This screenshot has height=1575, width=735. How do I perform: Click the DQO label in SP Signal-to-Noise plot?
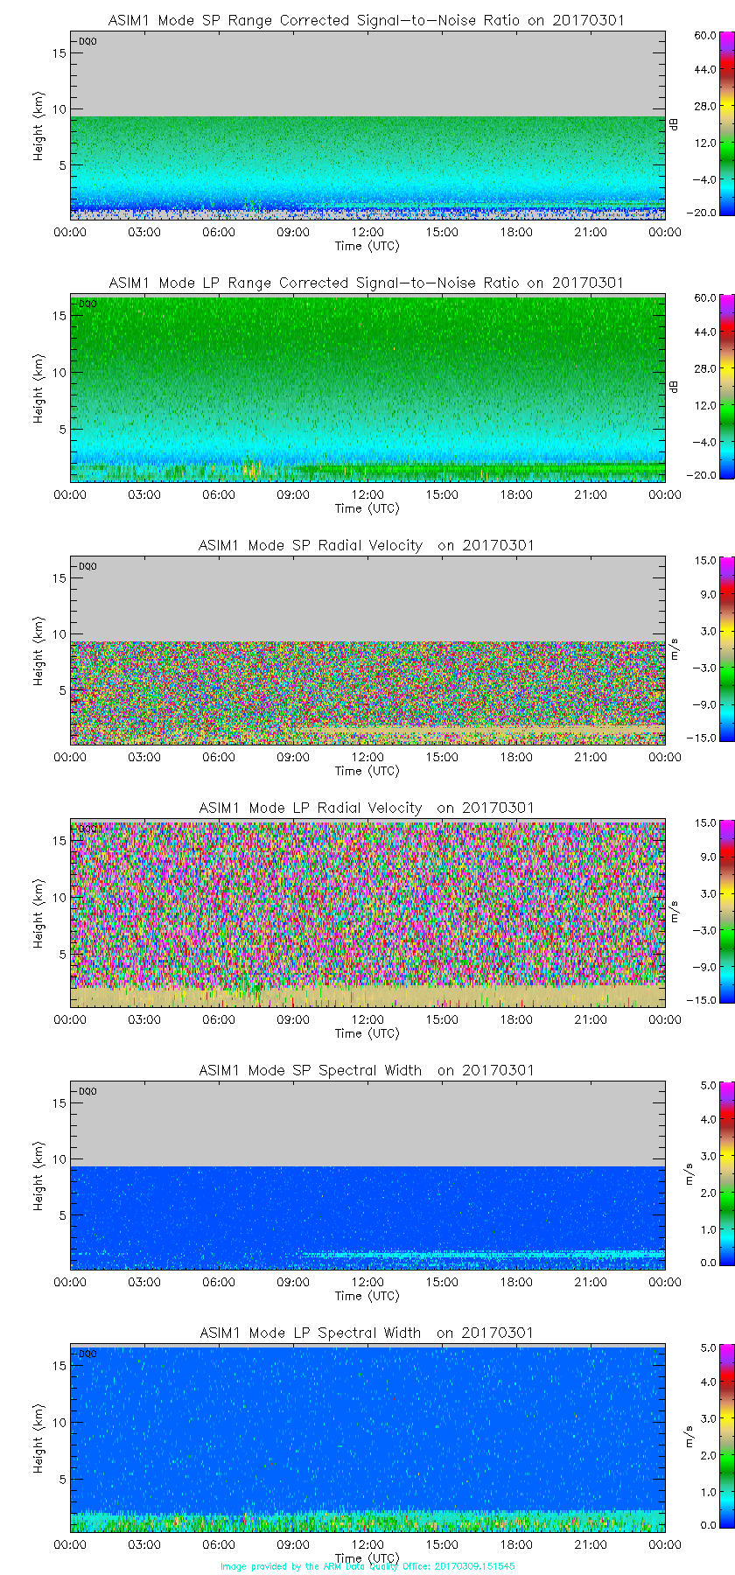pos(87,41)
